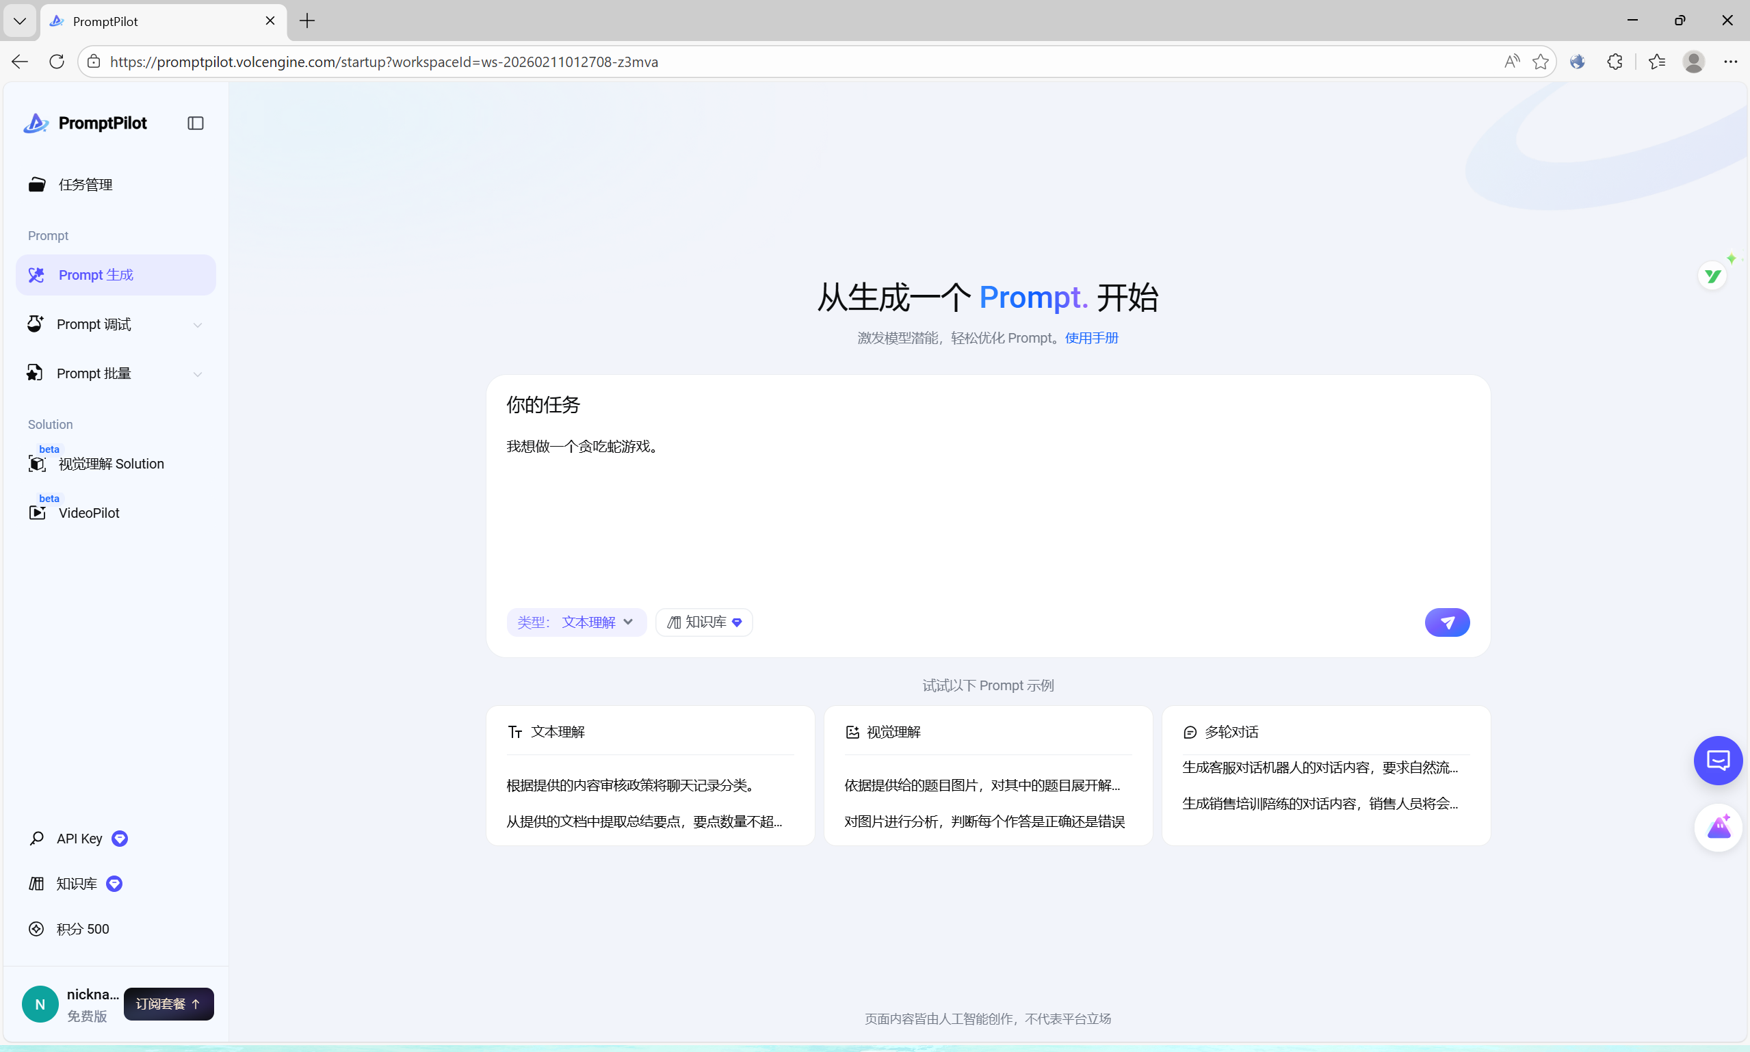Click the 订阅套餐 upgrade button
1750x1052 pixels.
point(168,1004)
